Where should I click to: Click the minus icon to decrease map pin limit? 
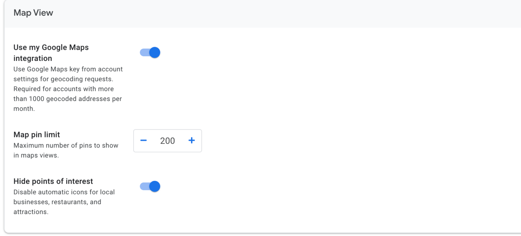coord(143,140)
